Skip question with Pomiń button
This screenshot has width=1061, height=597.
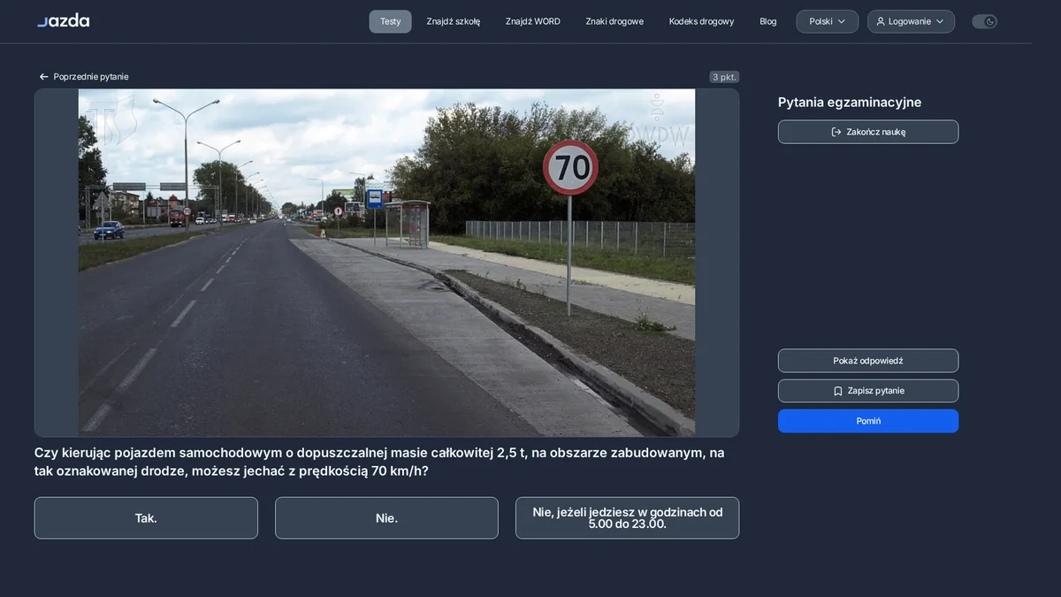coord(868,421)
